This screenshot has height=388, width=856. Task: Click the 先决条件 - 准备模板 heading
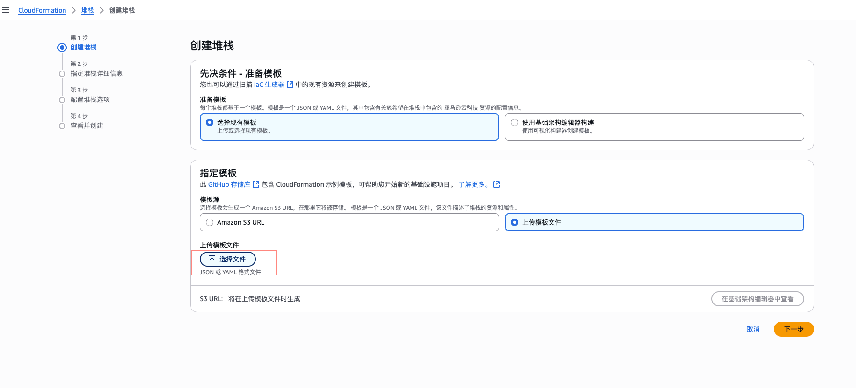pos(241,73)
